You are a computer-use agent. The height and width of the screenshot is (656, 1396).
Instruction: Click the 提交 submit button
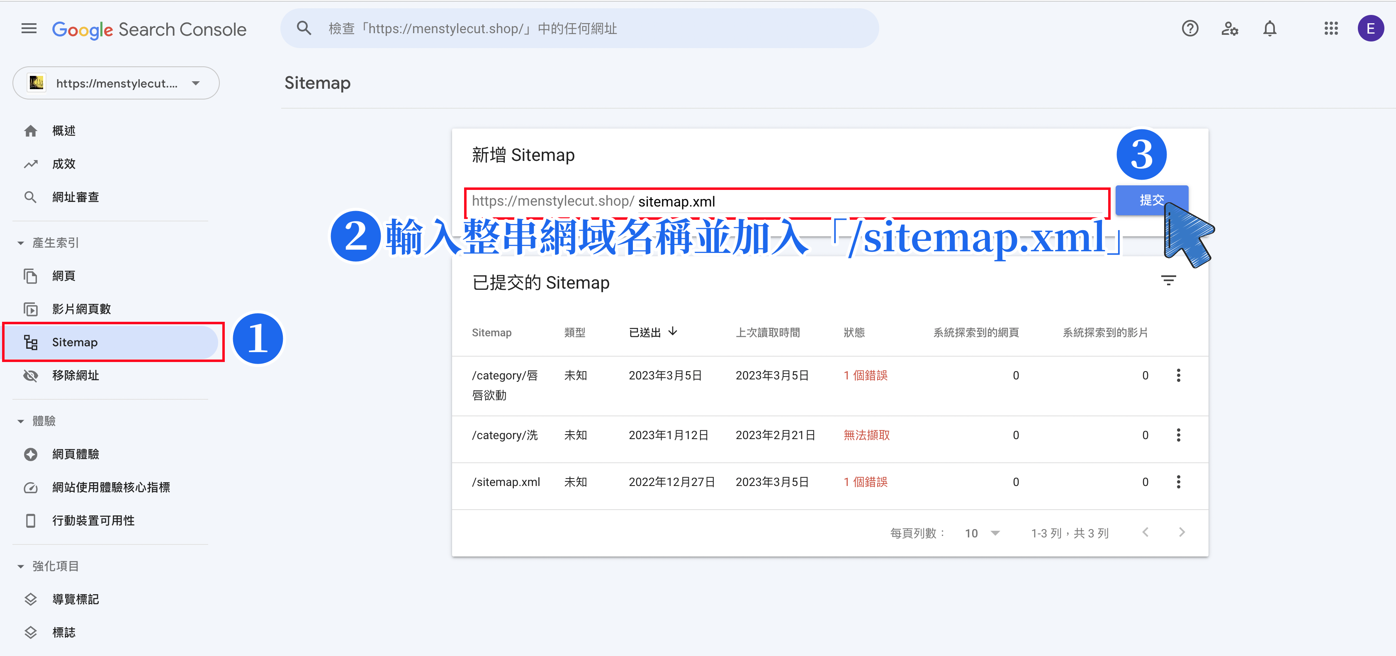coord(1151,200)
